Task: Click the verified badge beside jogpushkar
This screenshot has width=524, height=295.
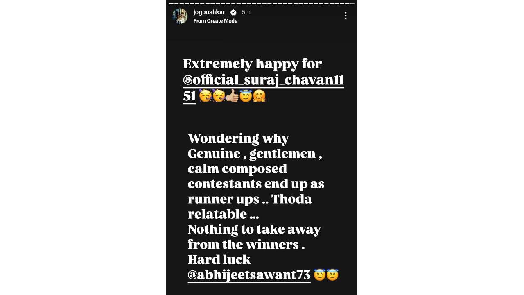Action: tap(233, 12)
